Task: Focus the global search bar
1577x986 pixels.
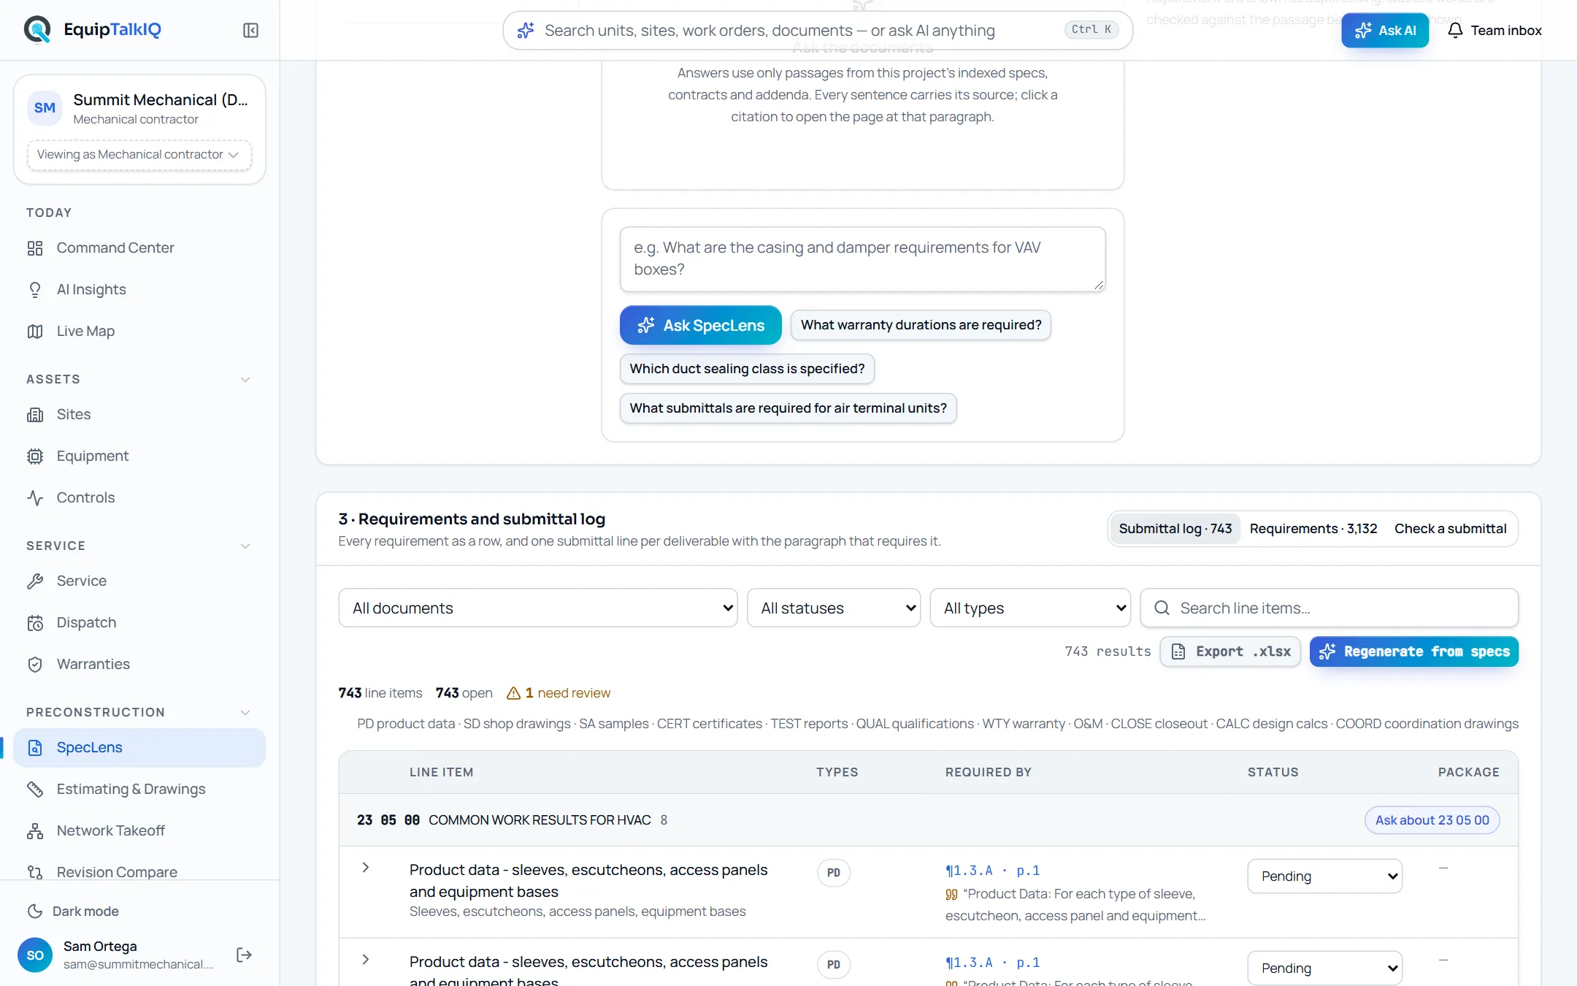Action: (818, 30)
